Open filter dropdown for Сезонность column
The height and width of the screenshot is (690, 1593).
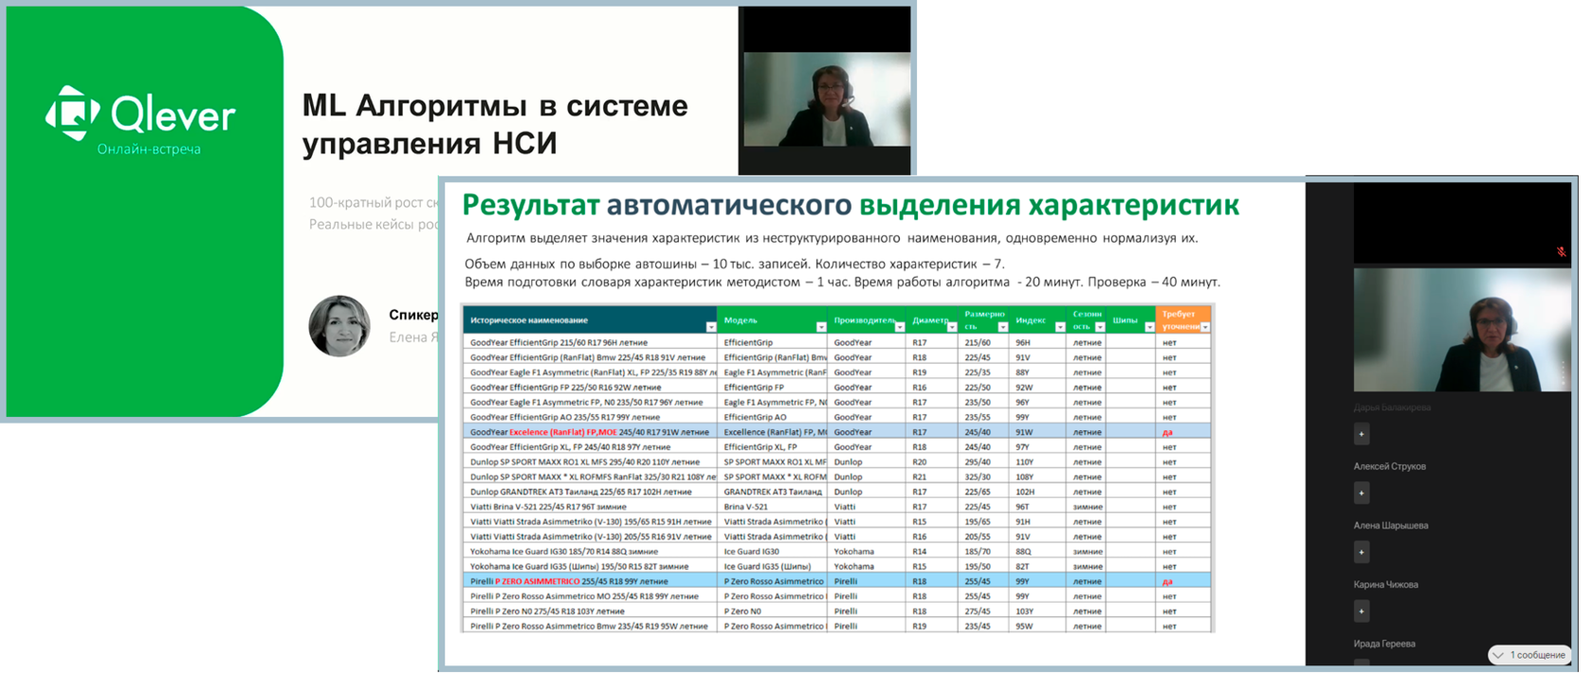(1100, 327)
